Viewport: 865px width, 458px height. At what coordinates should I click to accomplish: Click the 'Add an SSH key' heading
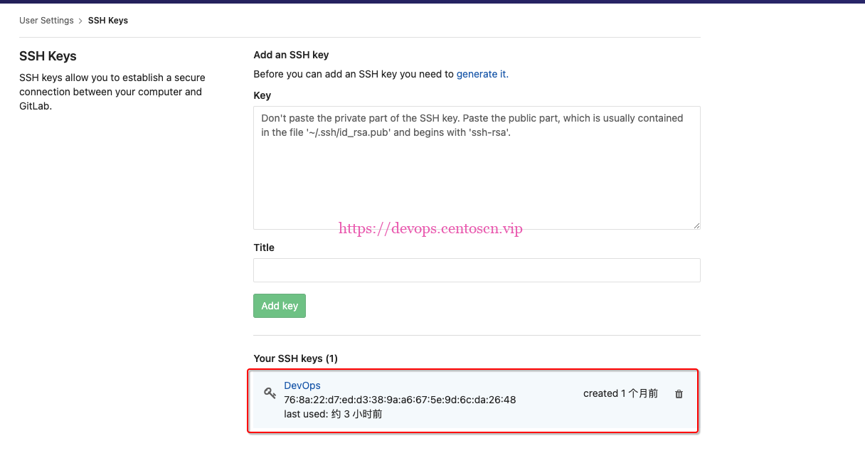(x=291, y=55)
